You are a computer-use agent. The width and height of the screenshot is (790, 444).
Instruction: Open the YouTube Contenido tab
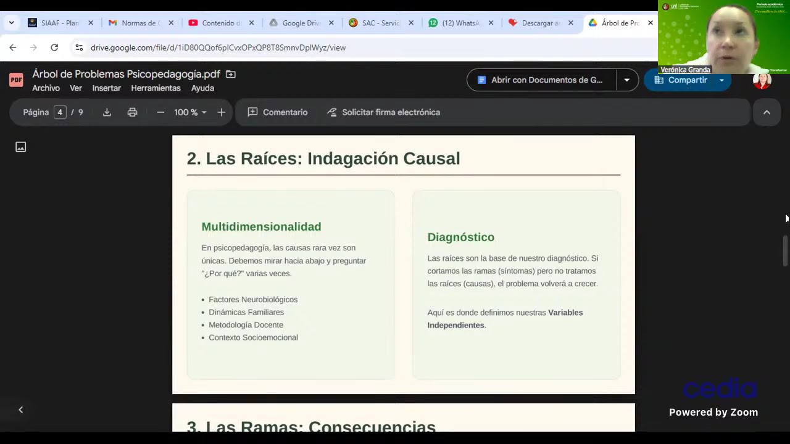click(220, 23)
